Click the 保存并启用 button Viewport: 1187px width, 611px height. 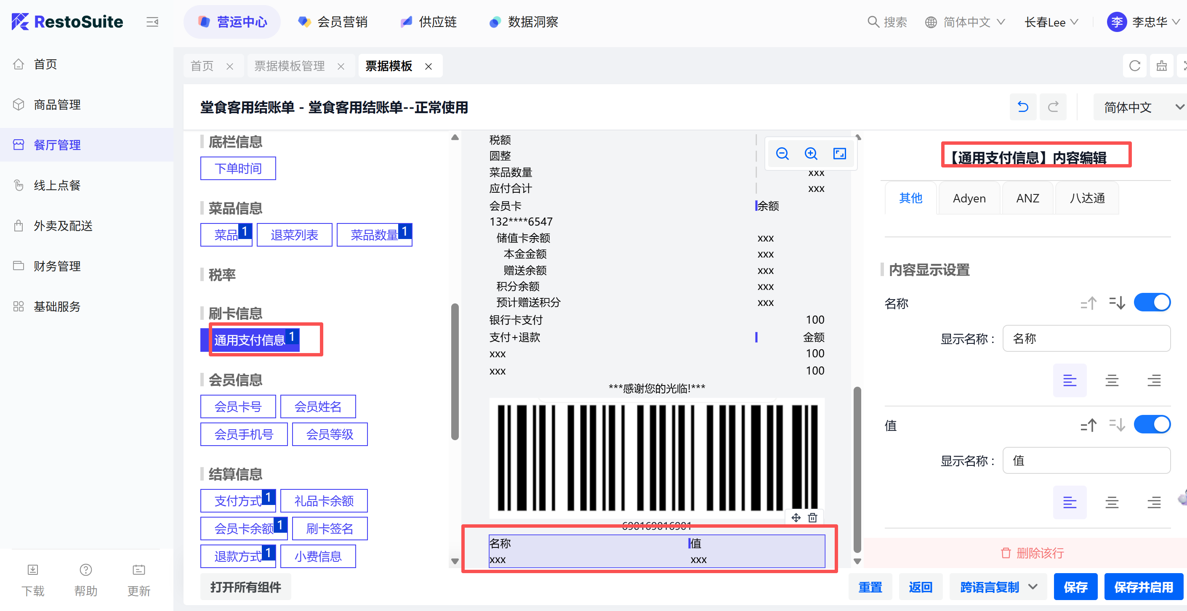[1143, 587]
